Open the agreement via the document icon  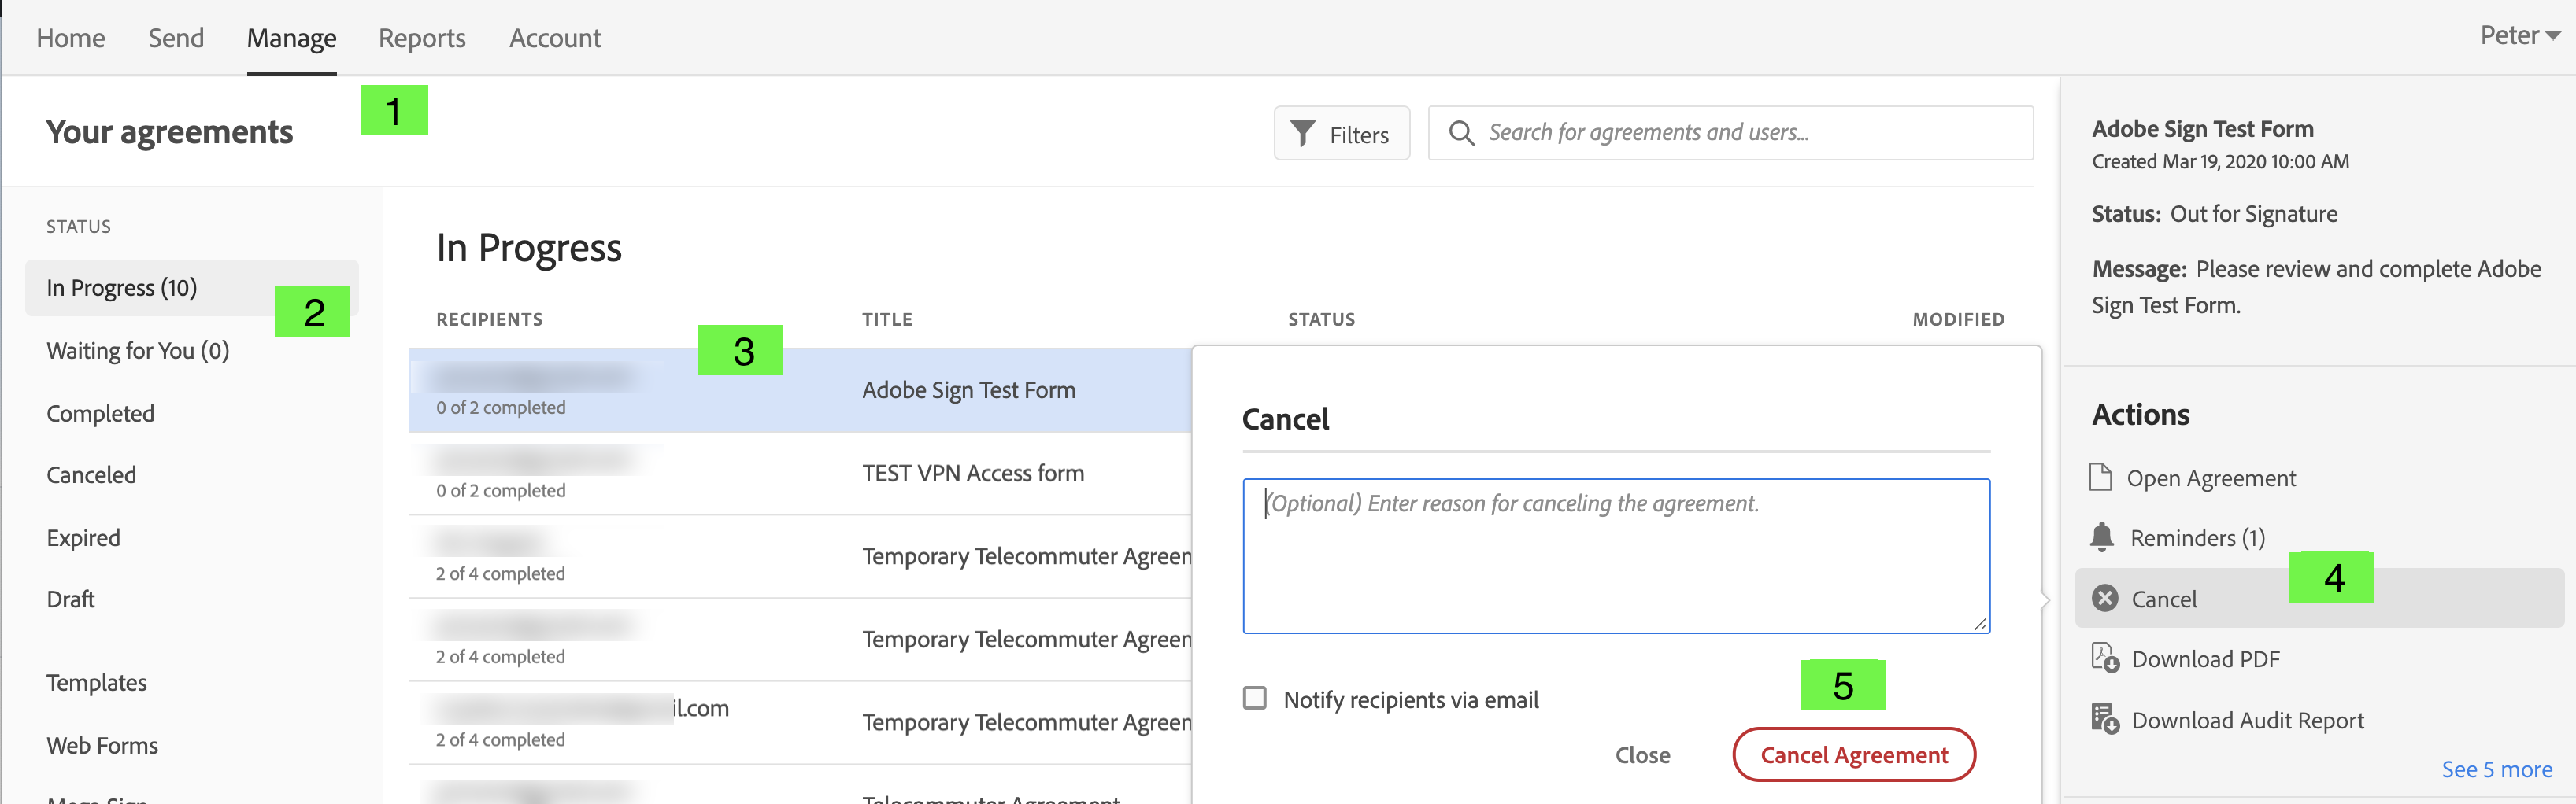(2104, 478)
